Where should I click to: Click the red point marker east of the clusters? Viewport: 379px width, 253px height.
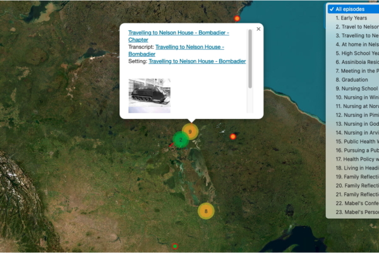pos(232,137)
